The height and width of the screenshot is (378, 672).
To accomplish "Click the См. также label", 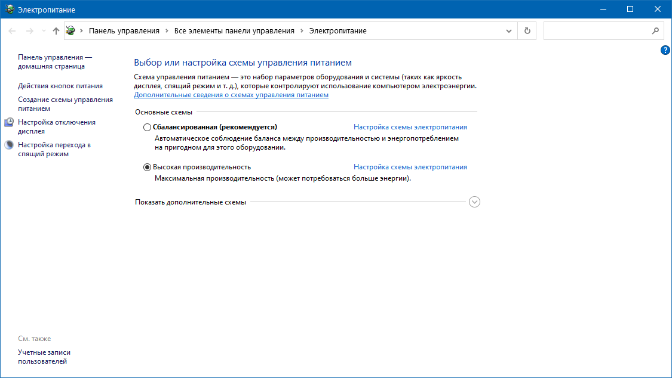I will [x=34, y=339].
